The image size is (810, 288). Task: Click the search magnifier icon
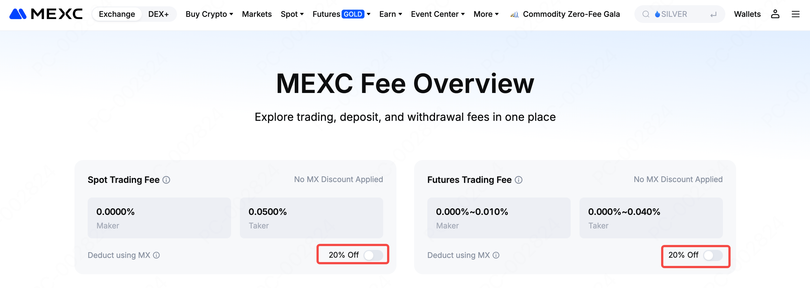coord(646,14)
